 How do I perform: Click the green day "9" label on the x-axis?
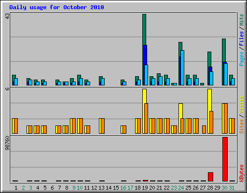pos(74,188)
